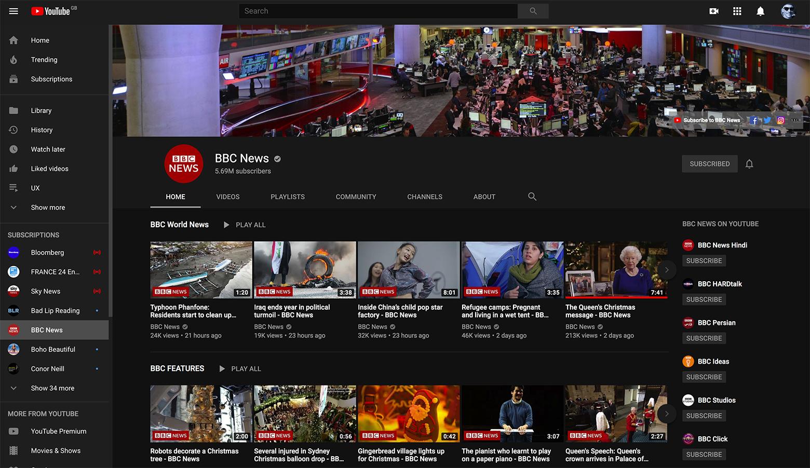
Task: Switch to the COMMUNITY tab
Action: pyautogui.click(x=356, y=197)
